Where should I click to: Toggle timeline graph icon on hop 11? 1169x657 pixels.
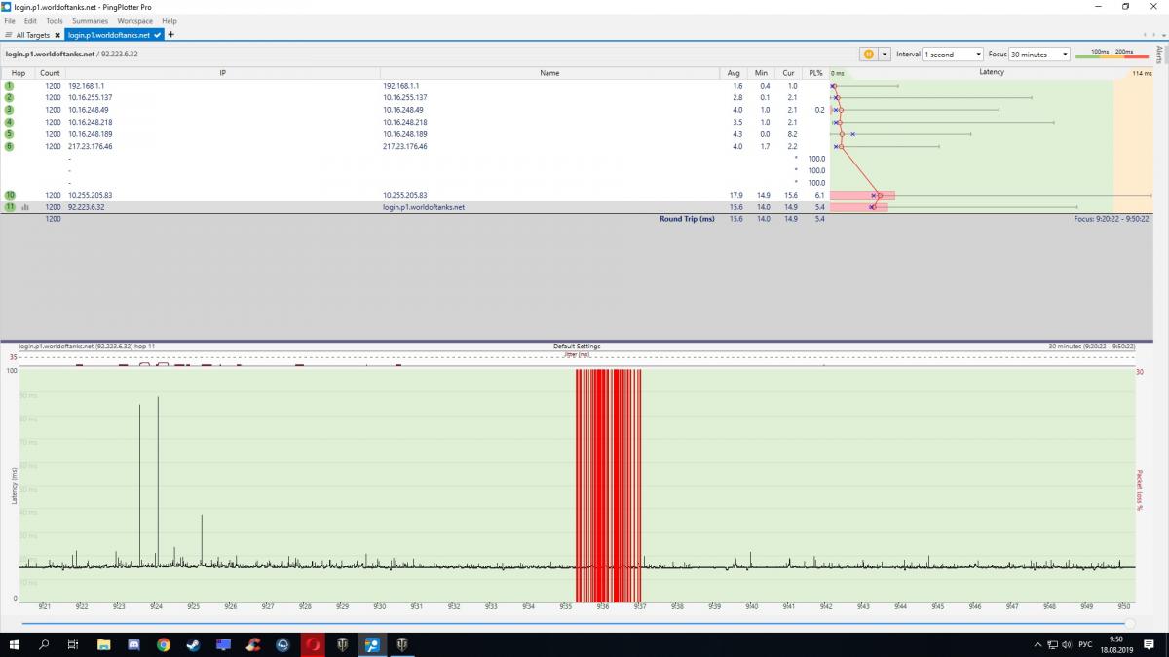[25, 207]
